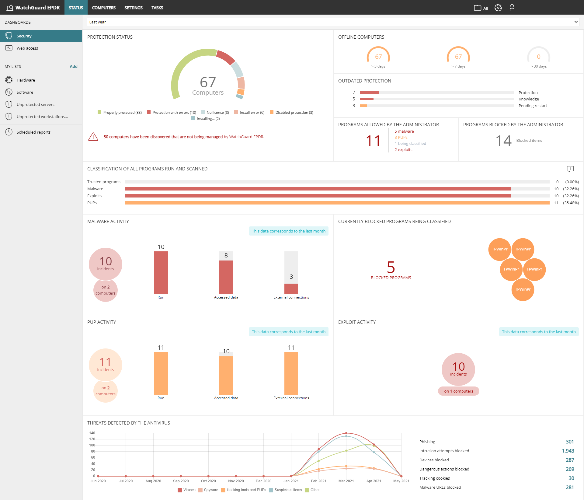
Task: Switch to the Computers tab
Action: pyautogui.click(x=103, y=8)
